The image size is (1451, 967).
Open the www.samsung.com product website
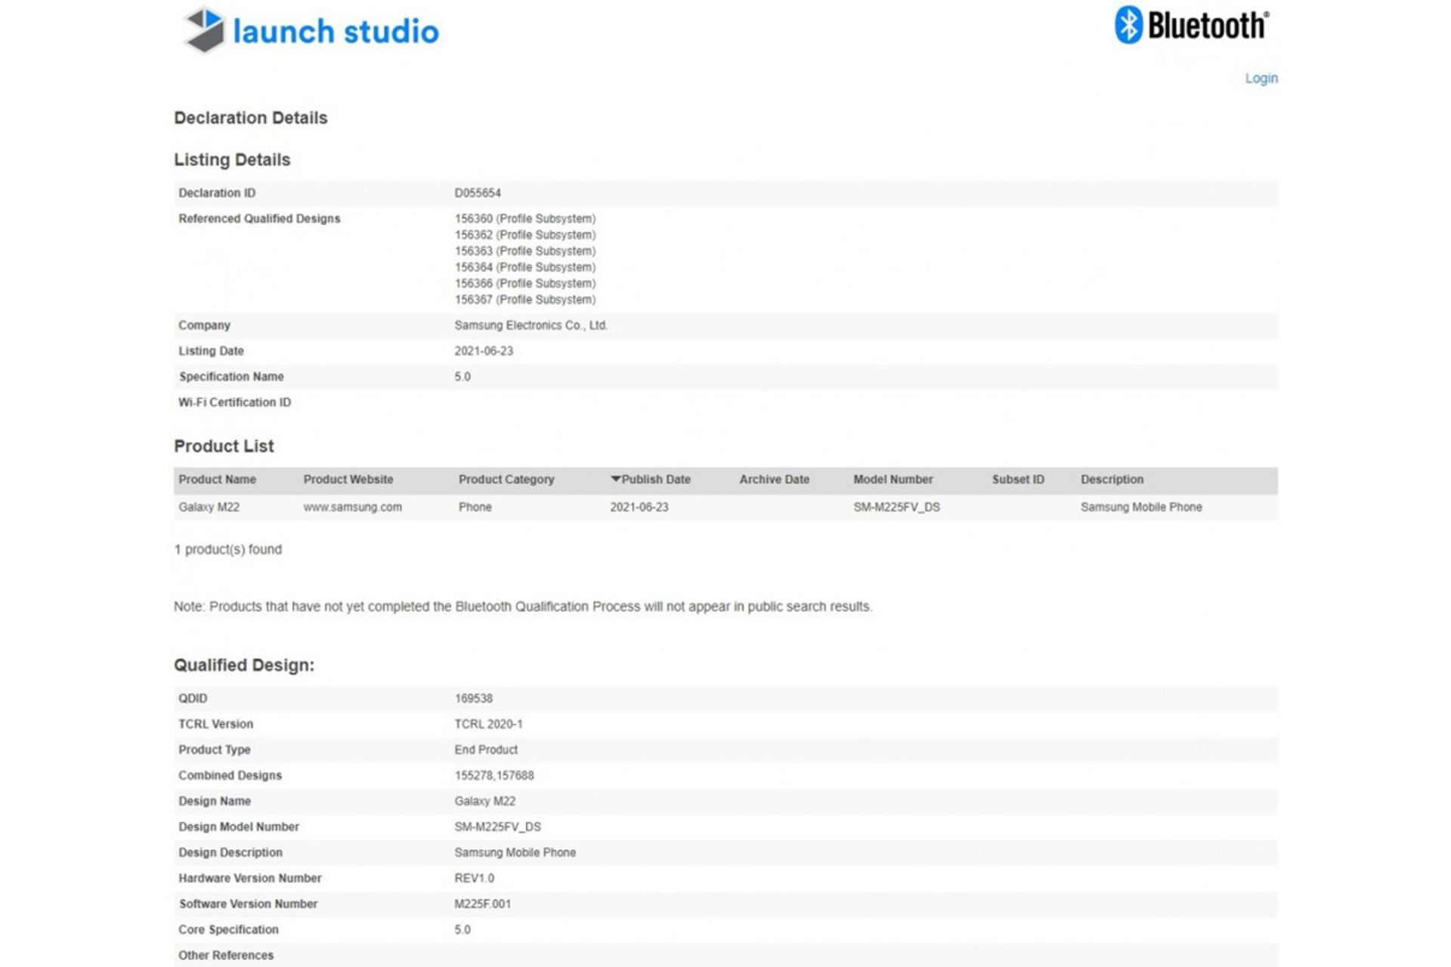pos(352,507)
